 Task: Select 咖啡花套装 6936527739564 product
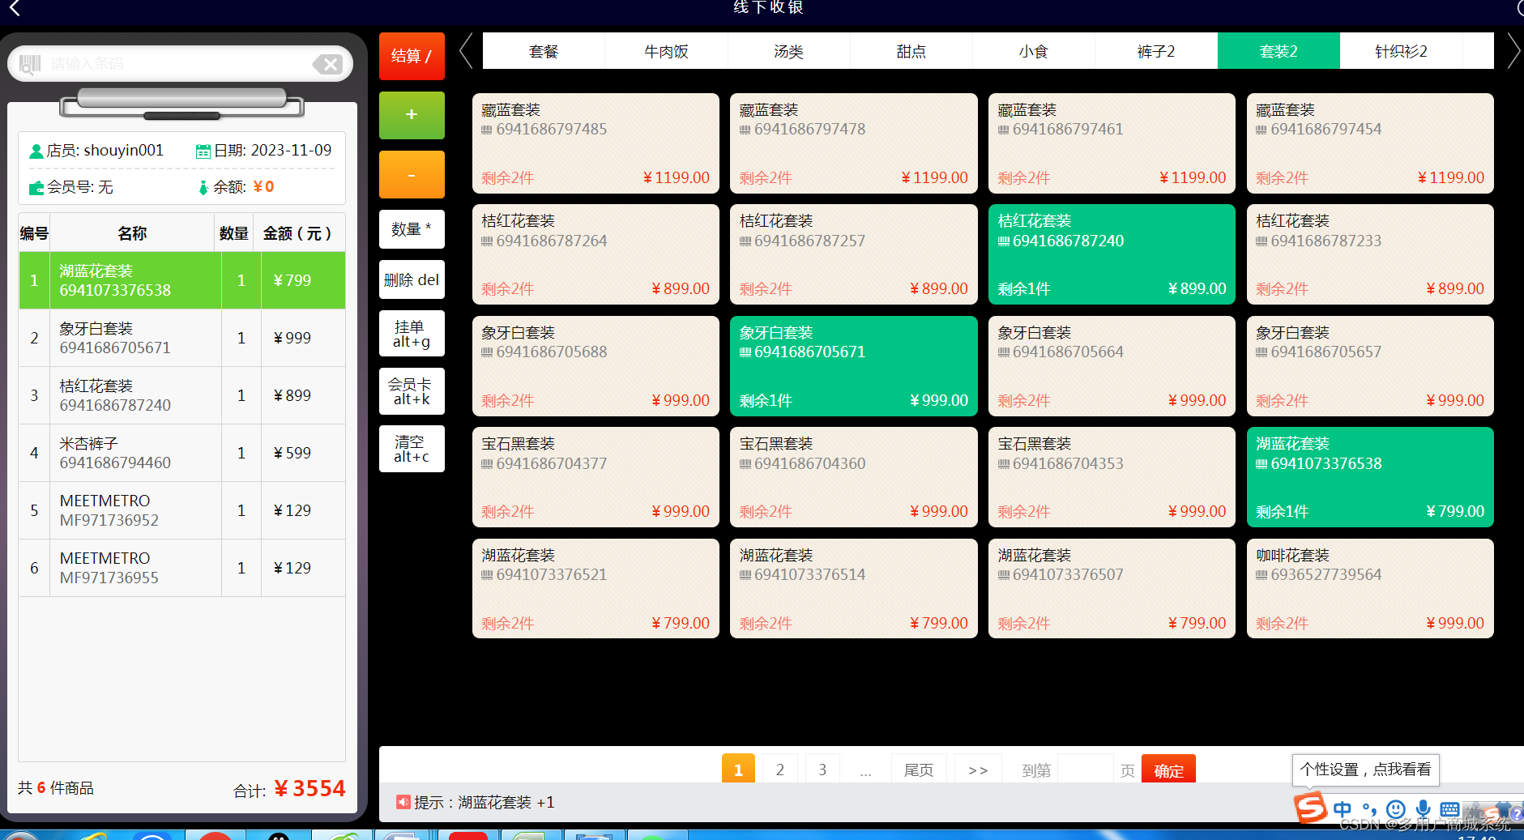point(1370,589)
